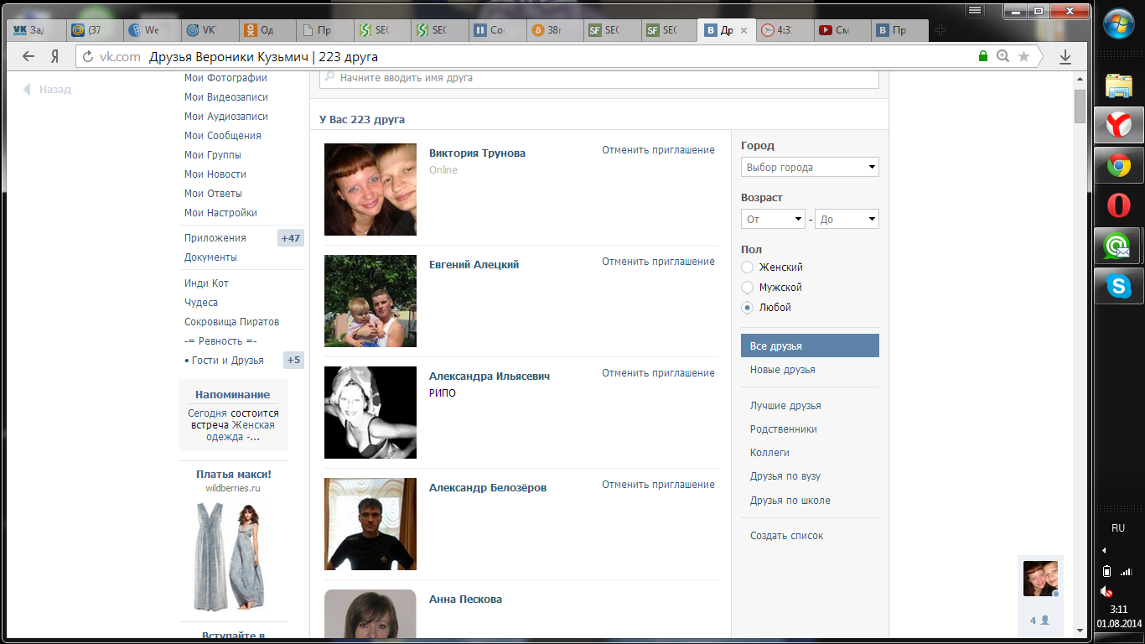Screen dimensions: 1145x644
Task: Cancel invitation for Александр Белозёров
Action: pos(658,485)
